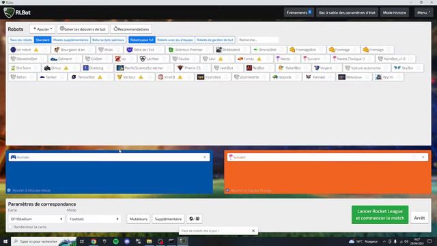Toggle the info circle on Dreiborg card

point(109,68)
